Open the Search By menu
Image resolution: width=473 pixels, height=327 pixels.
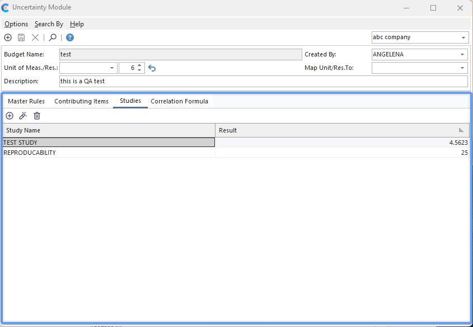pos(49,24)
